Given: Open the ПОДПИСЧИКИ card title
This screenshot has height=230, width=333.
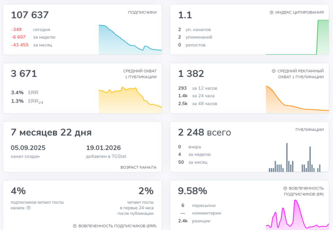Looking at the screenshot, I should (x=142, y=12).
